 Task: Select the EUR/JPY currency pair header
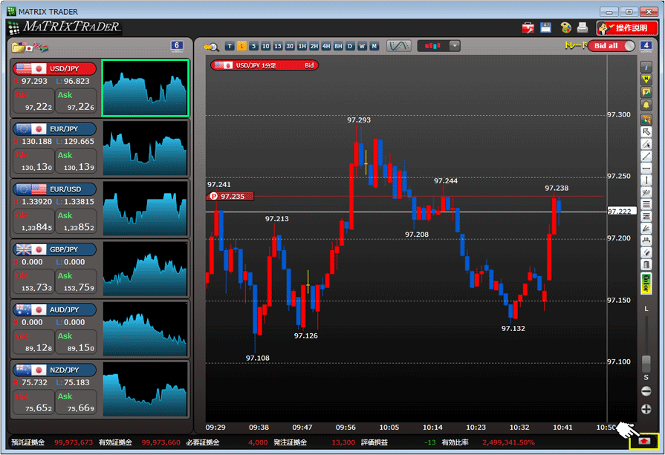54,129
